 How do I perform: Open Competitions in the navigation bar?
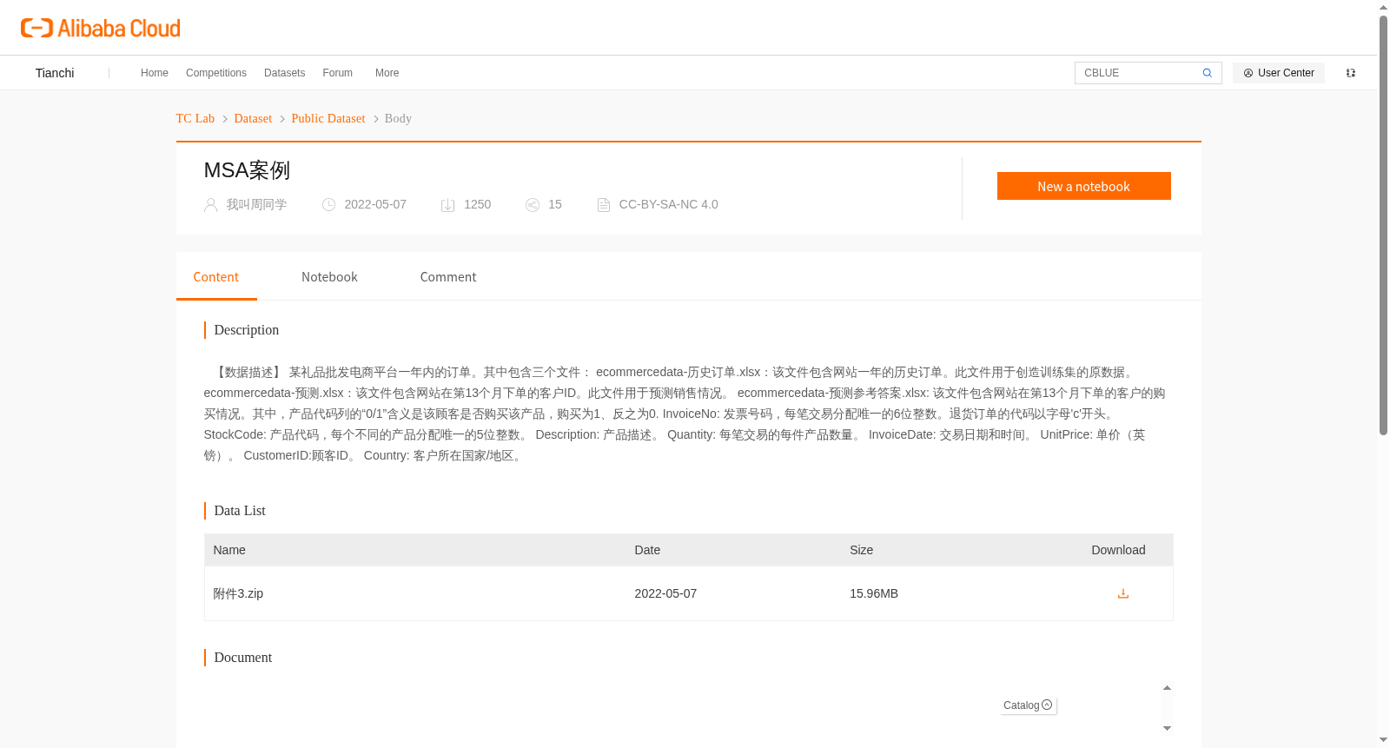(x=216, y=73)
